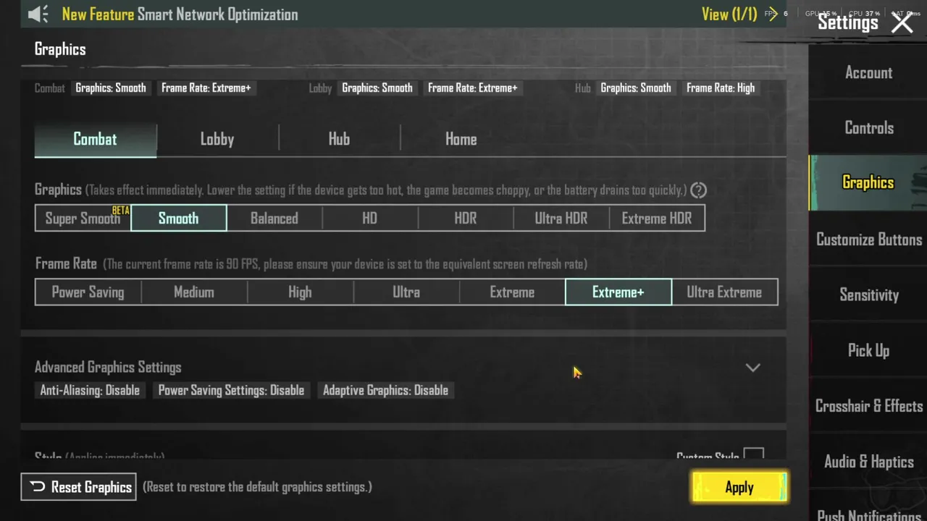927x521 pixels.
Task: Switch to the Home tab
Action: pos(461,140)
